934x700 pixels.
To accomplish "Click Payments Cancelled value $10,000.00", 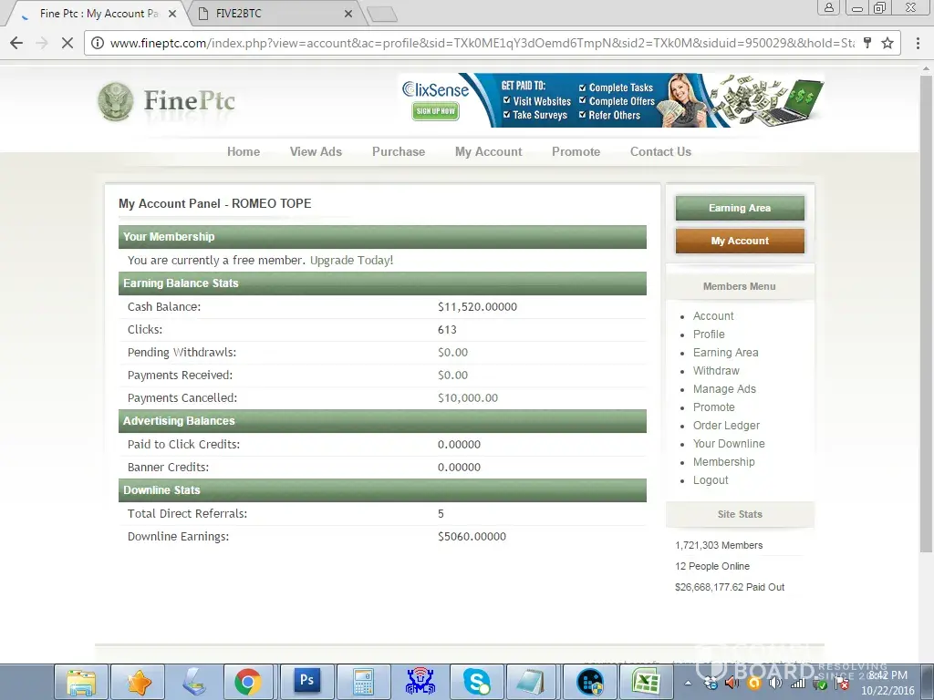I will [468, 398].
